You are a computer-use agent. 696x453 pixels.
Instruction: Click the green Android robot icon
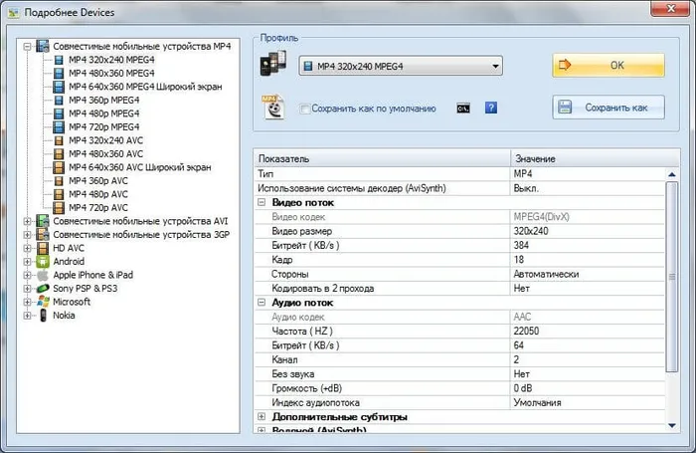43,262
